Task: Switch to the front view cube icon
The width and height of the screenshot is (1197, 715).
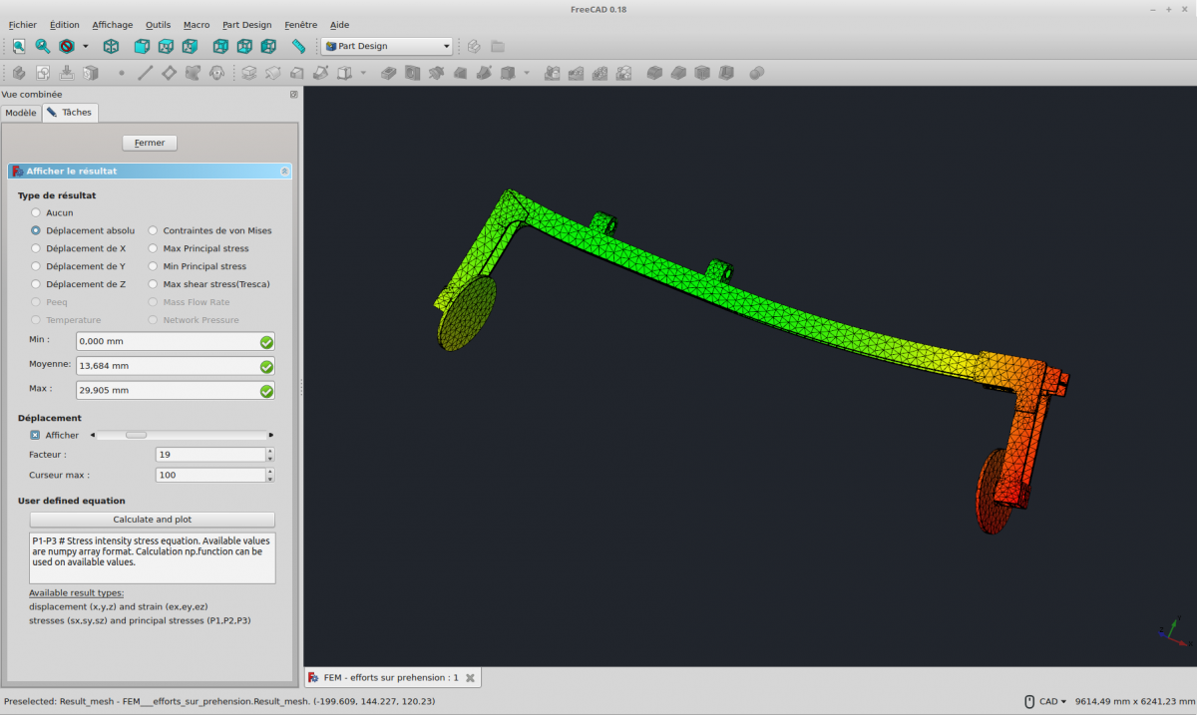Action: click(142, 46)
